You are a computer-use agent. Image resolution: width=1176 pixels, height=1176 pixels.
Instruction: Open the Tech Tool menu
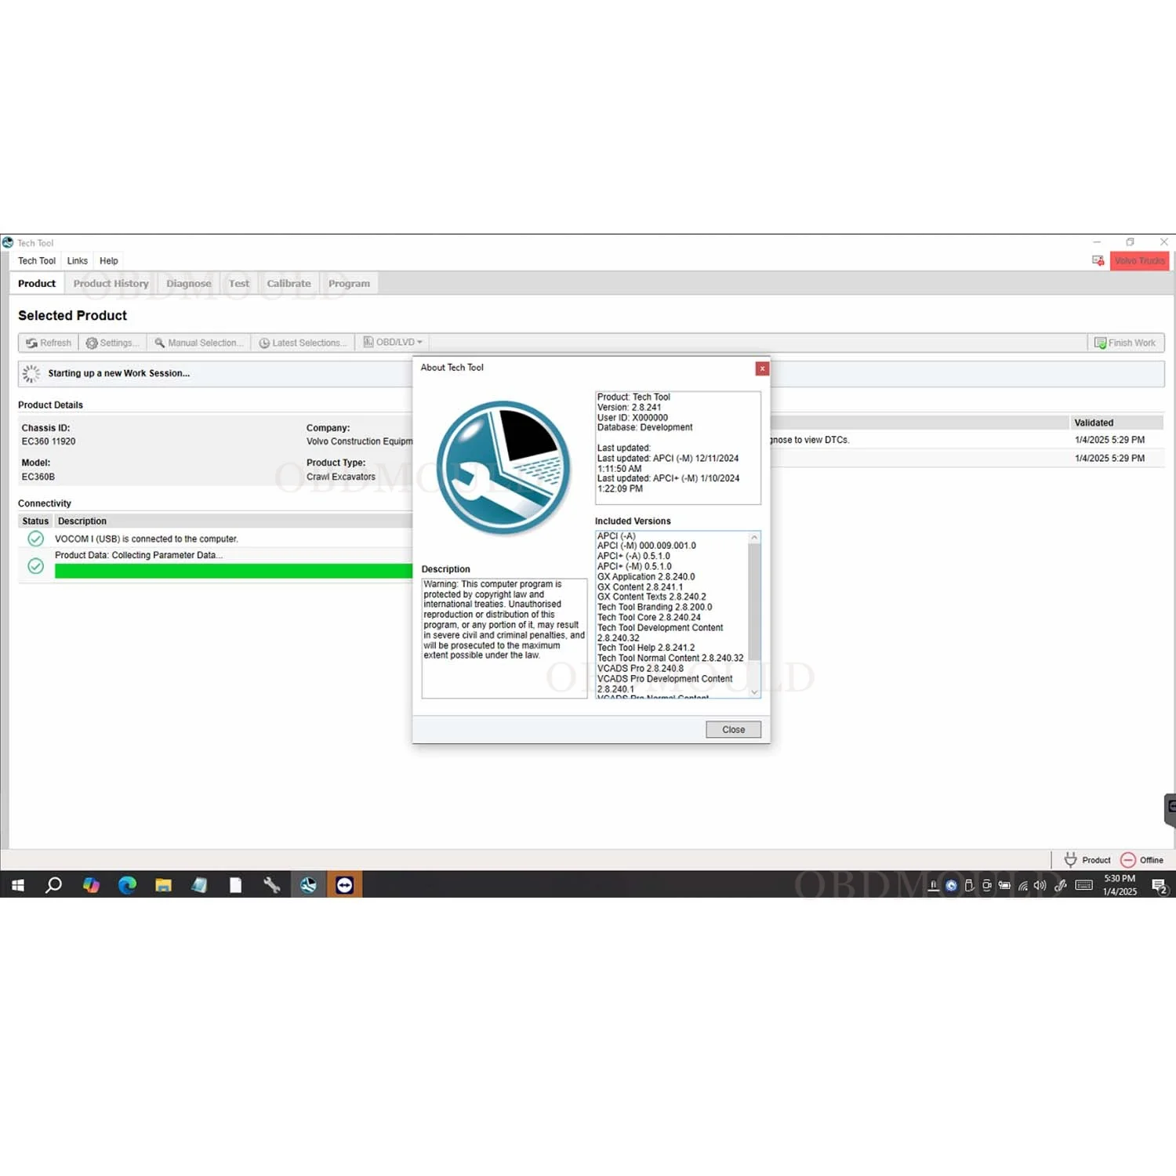[37, 261]
